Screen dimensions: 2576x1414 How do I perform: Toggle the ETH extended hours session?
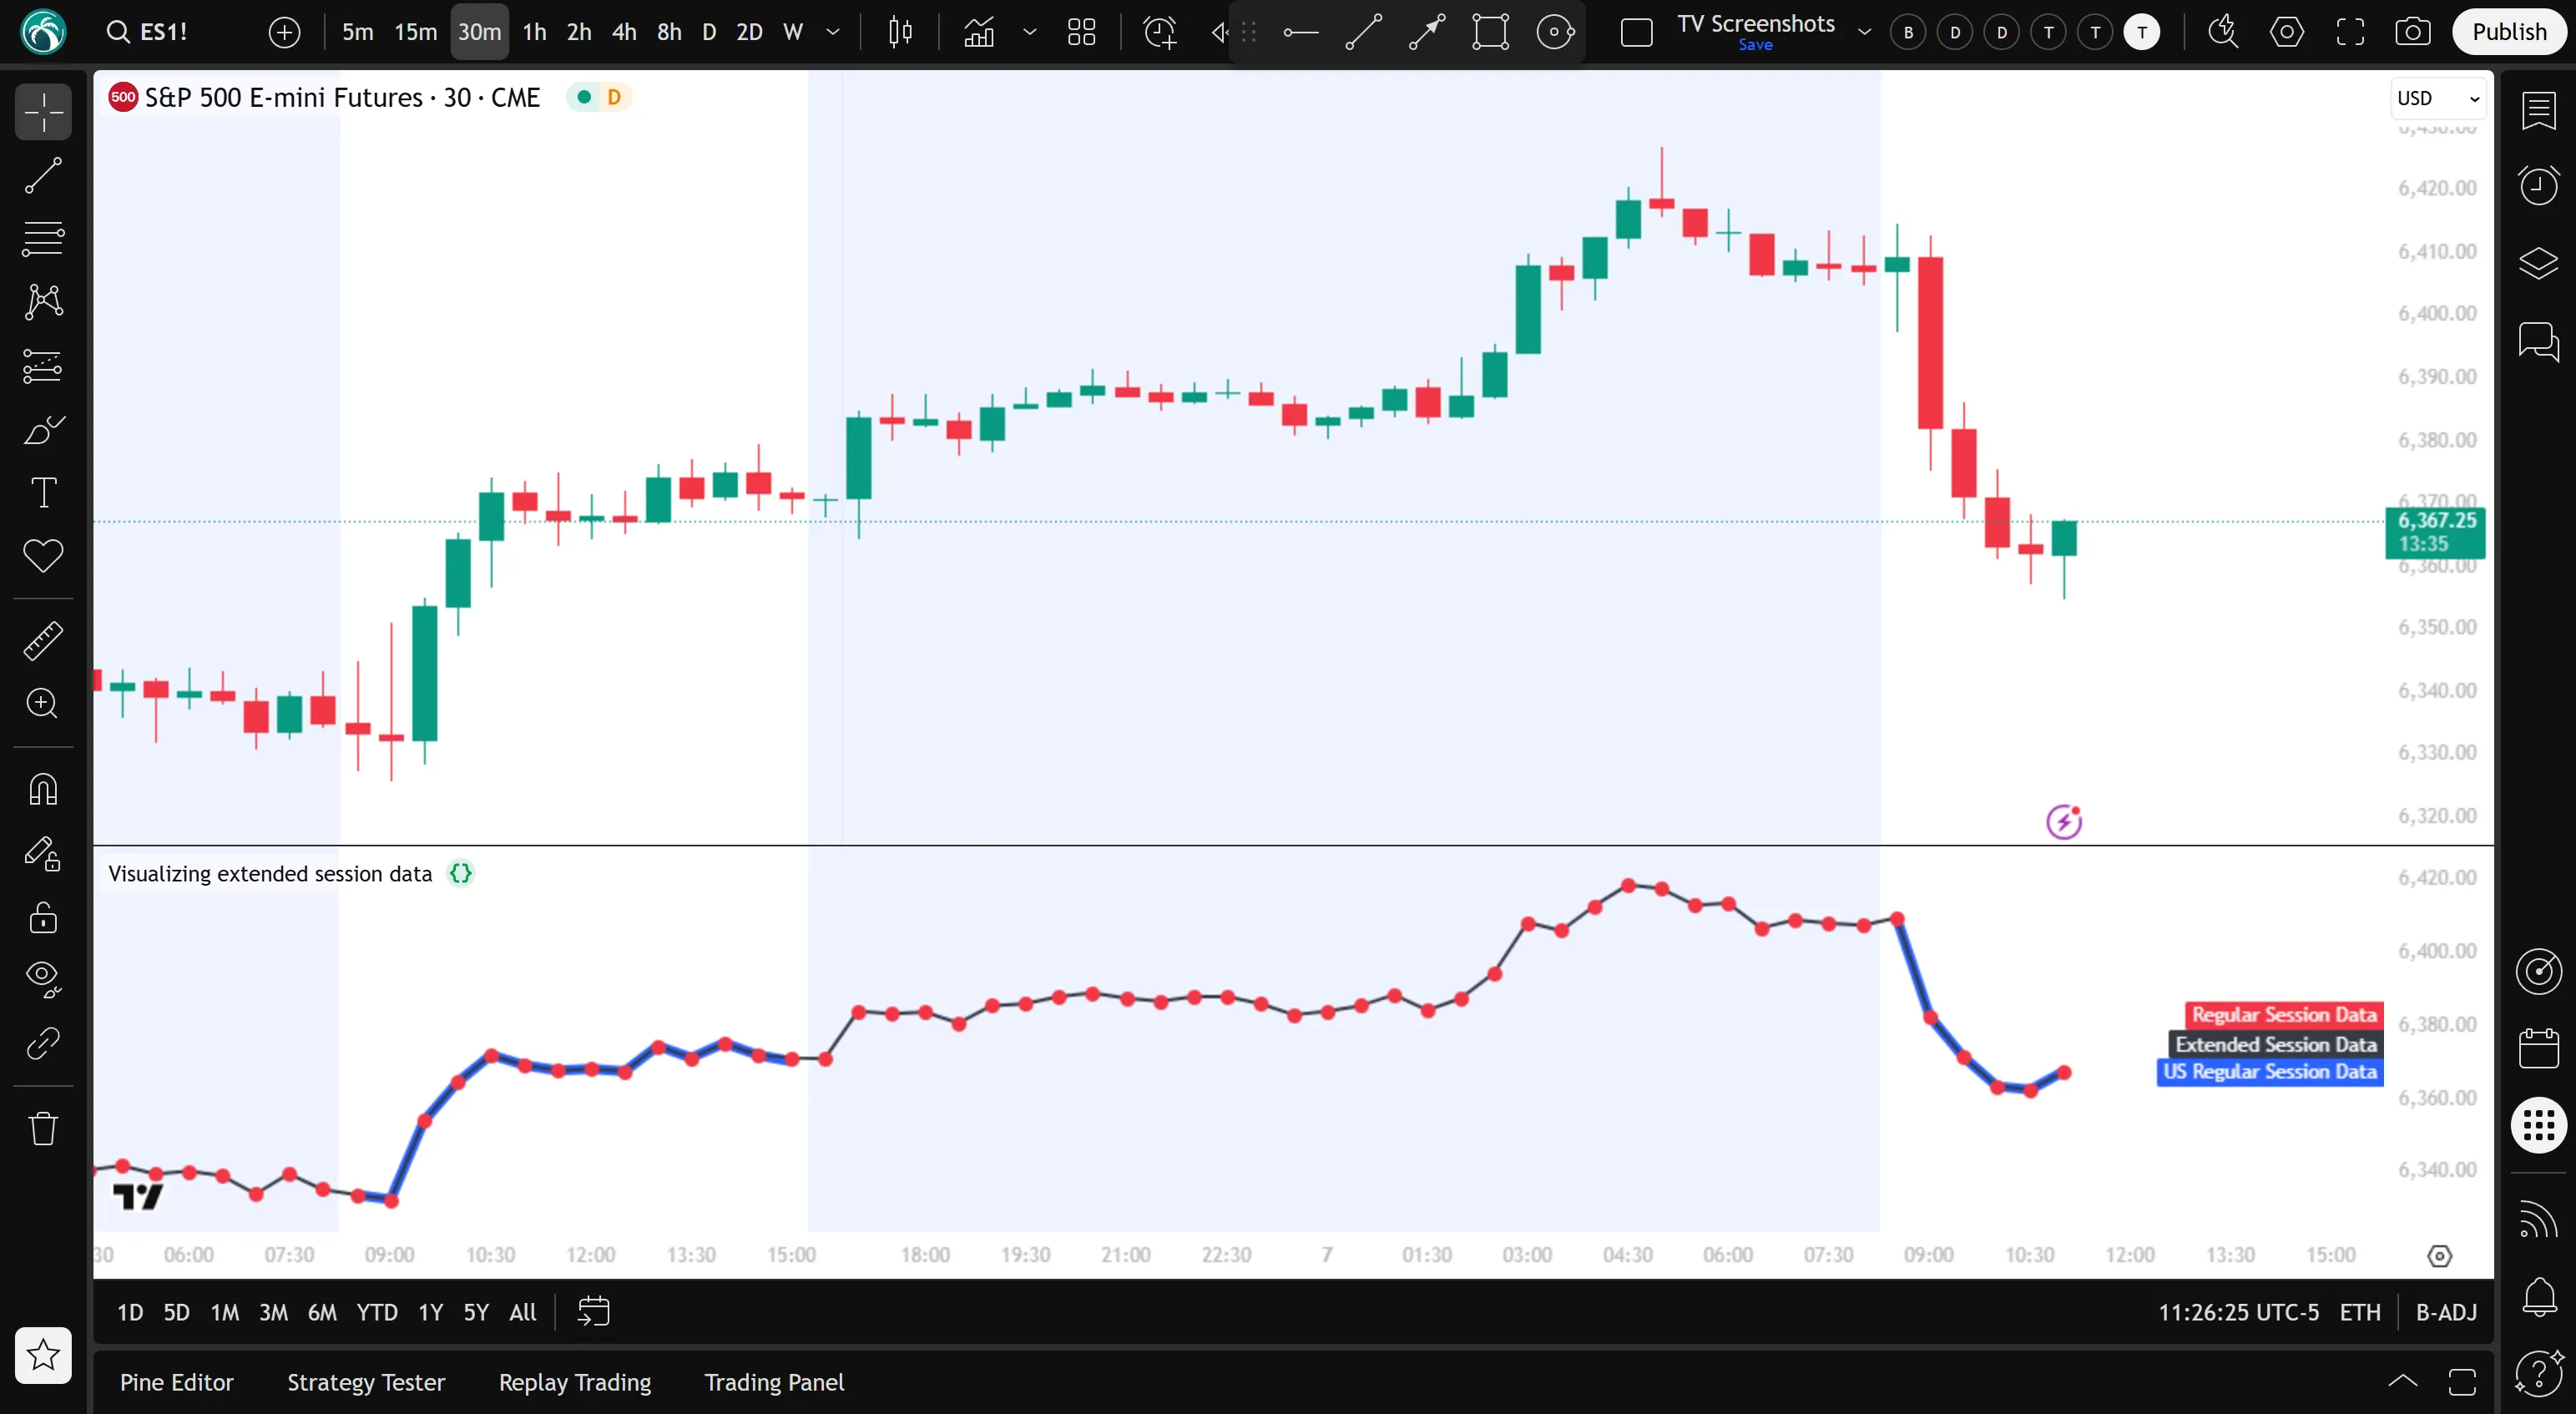pos(2360,1312)
